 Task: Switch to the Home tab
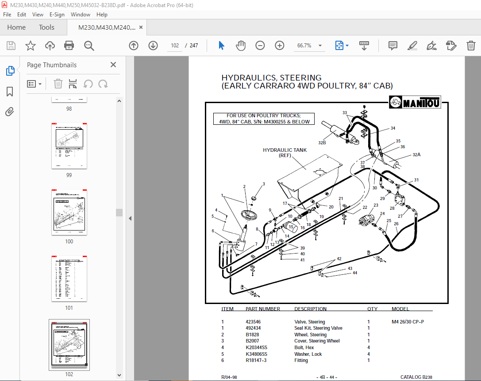pyautogui.click(x=16, y=27)
